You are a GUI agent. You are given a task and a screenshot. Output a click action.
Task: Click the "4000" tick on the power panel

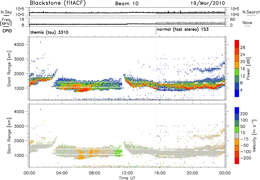pyautogui.click(x=19, y=45)
